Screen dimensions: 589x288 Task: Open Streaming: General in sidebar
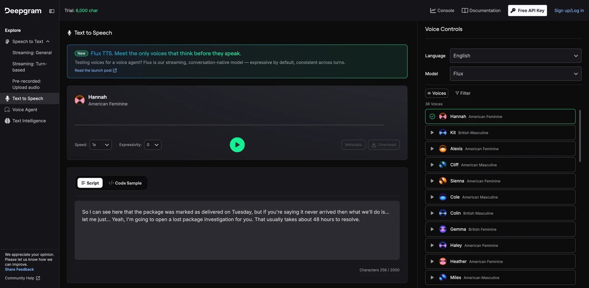32,53
